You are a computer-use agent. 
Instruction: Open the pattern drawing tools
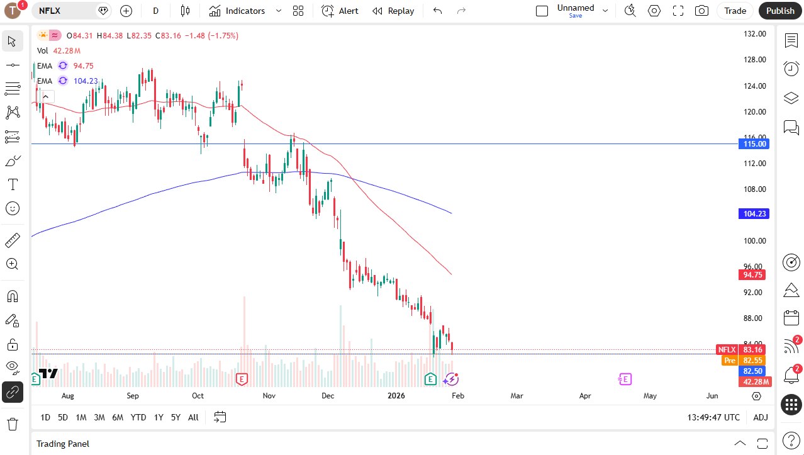12,113
